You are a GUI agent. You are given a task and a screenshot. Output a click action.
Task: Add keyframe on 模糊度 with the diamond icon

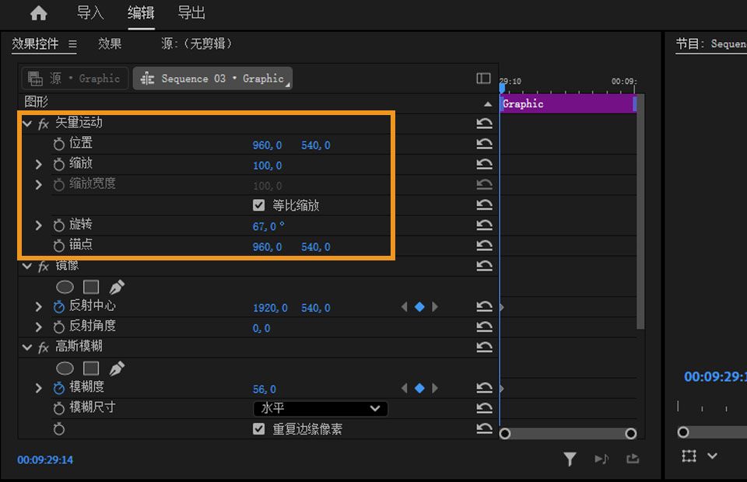click(x=419, y=387)
